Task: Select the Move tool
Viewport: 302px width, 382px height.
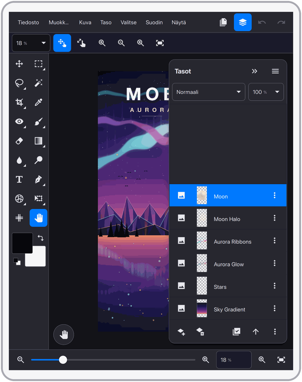Action: coord(19,64)
